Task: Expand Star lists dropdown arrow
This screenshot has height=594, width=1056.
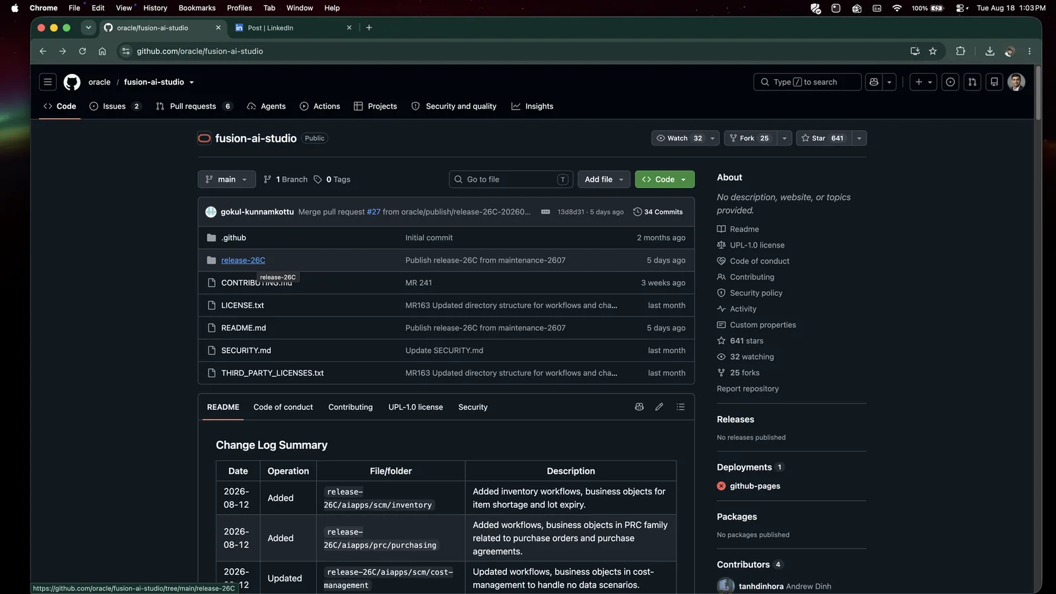Action: [x=859, y=138]
